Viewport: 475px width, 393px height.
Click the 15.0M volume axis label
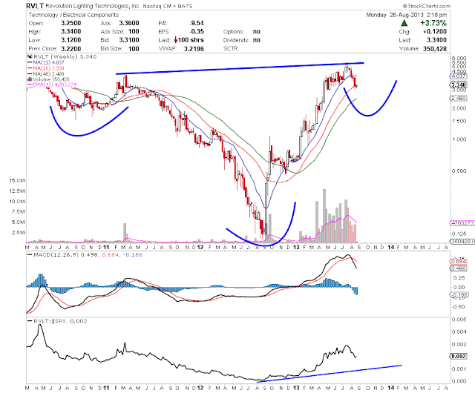coord(17,181)
